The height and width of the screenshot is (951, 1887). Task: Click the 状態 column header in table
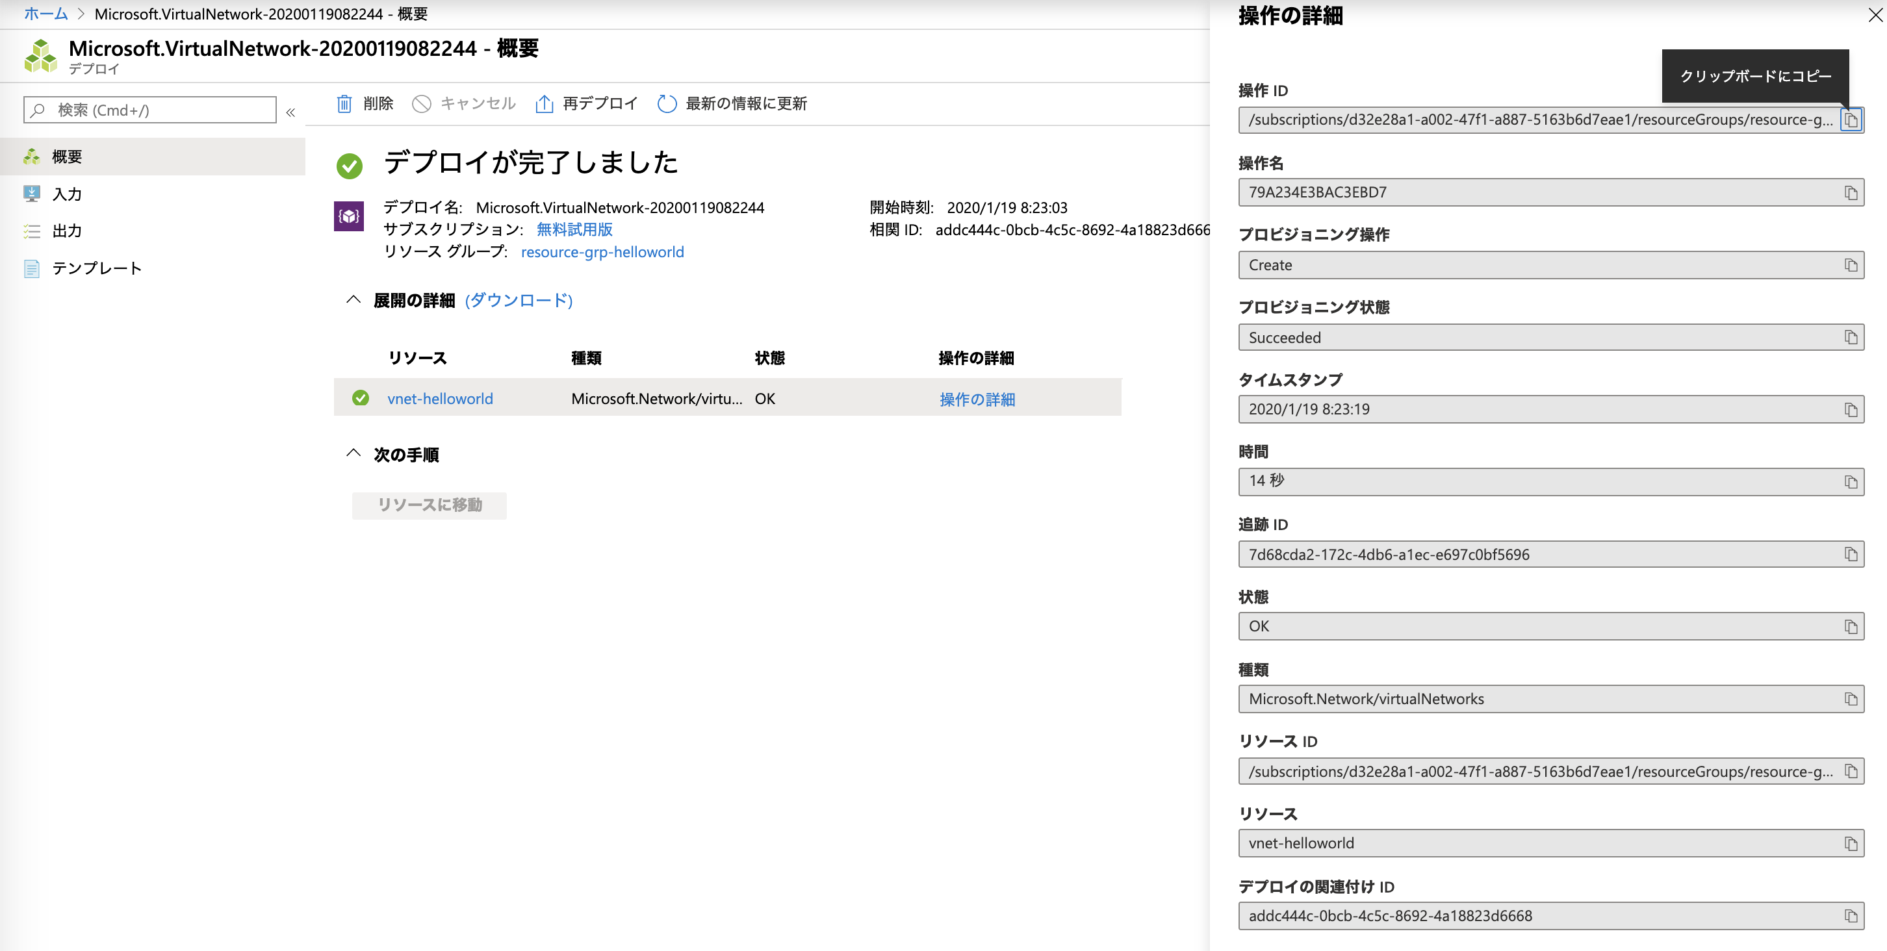click(x=770, y=358)
